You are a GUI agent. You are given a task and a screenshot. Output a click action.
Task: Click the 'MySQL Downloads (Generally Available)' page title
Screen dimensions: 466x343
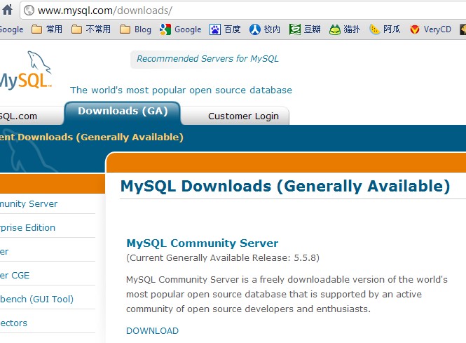pyautogui.click(x=285, y=186)
